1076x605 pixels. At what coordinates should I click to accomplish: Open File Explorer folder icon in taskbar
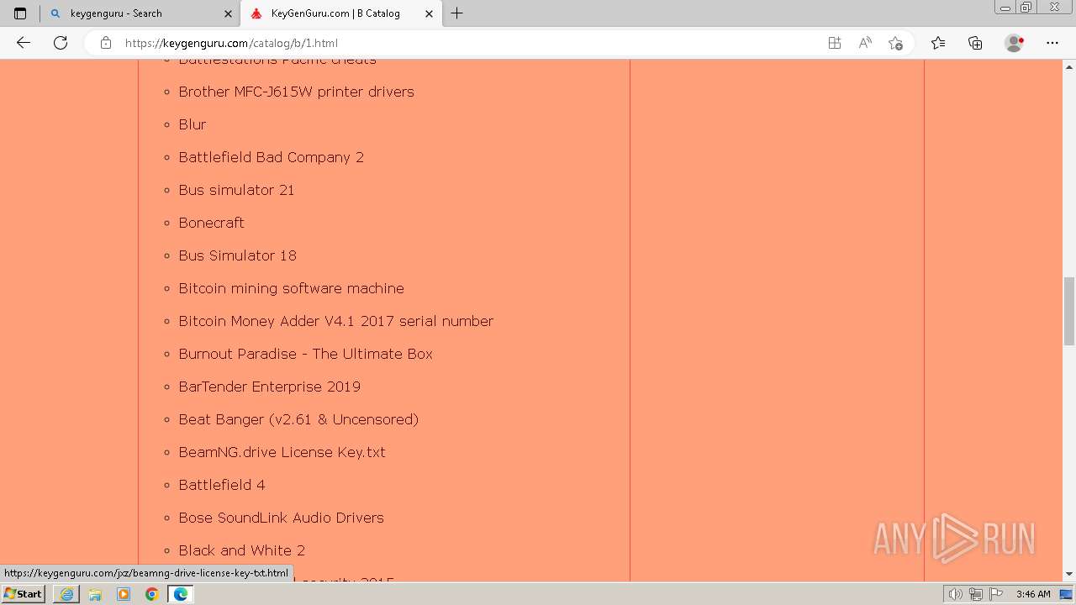(95, 594)
